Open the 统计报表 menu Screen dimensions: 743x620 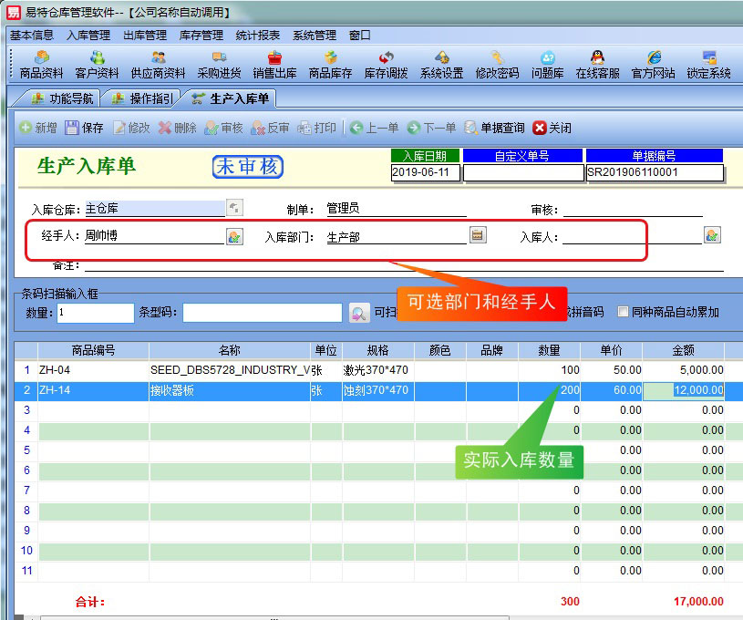pos(258,36)
